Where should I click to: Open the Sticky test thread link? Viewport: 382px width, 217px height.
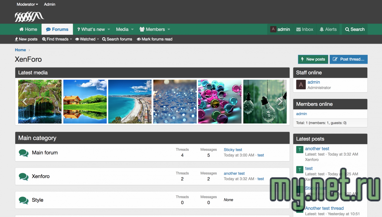click(x=233, y=150)
